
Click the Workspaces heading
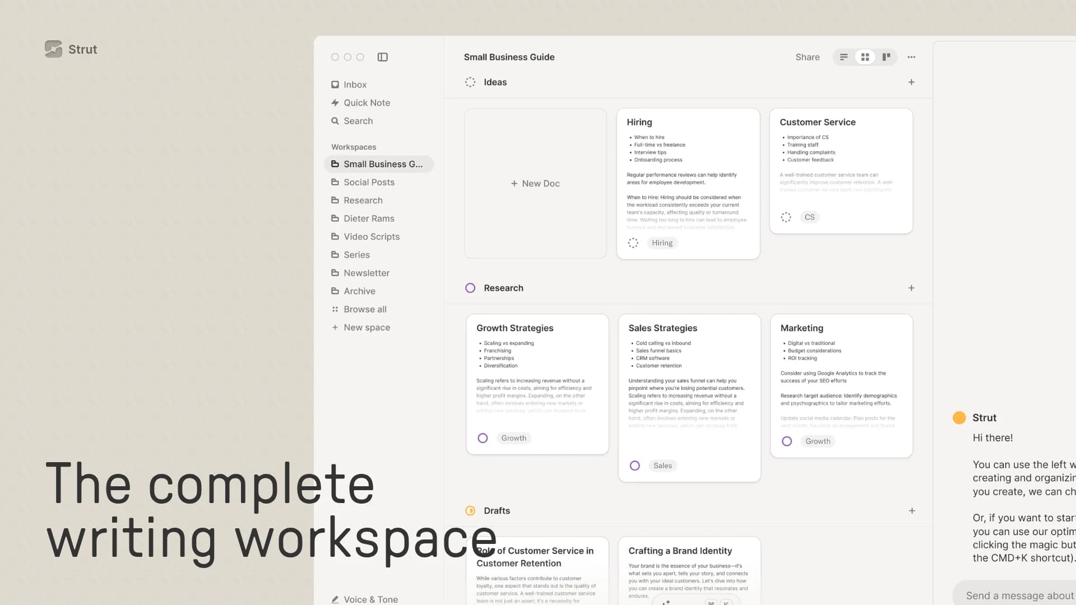[354, 147]
